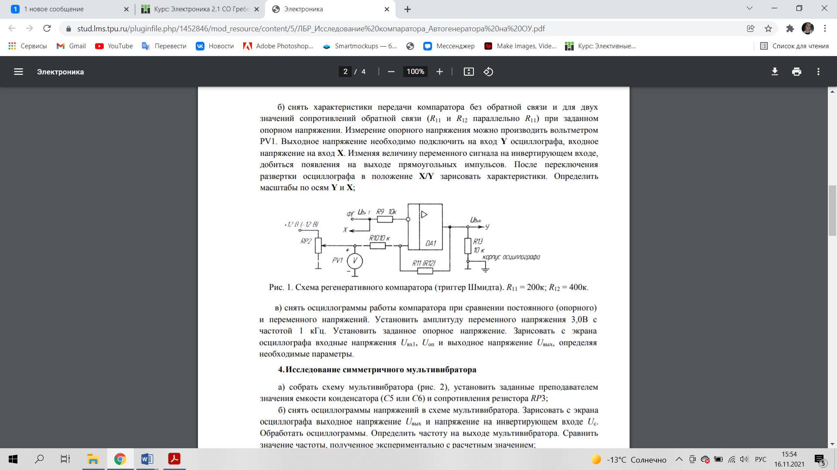Click the scrollbar down arrow

tap(832, 444)
